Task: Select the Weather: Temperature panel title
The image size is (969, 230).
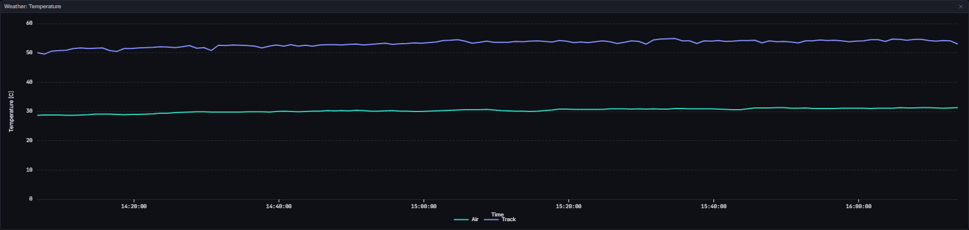Action: (33, 6)
